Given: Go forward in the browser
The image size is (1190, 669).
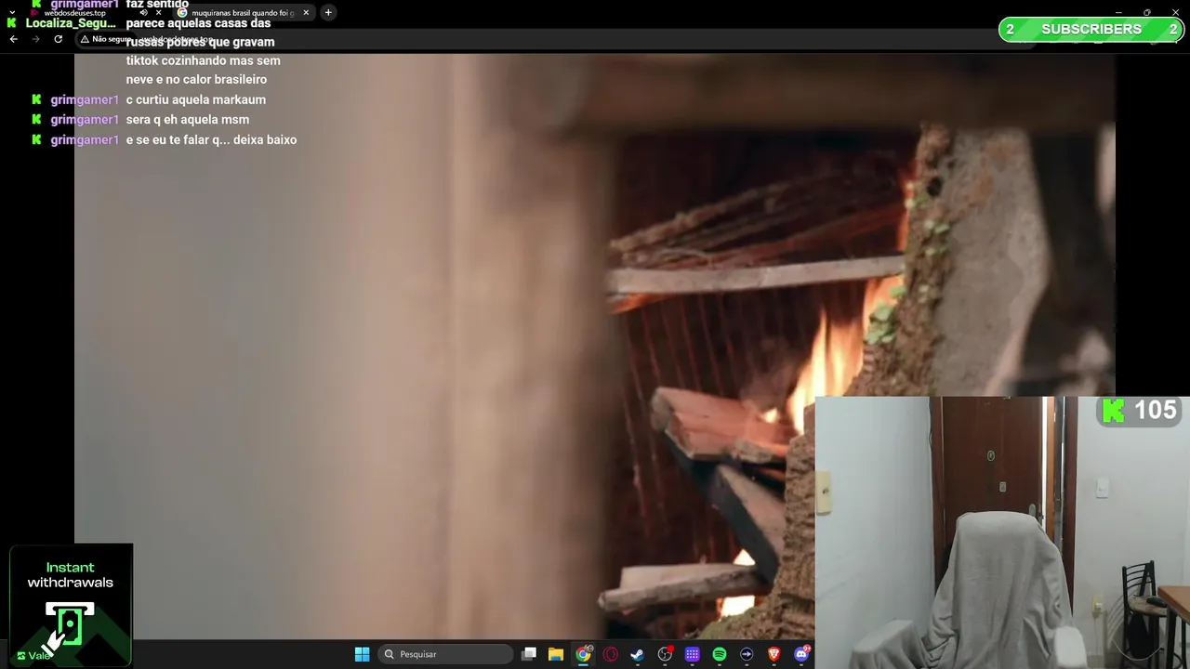Looking at the screenshot, I should coord(35,39).
